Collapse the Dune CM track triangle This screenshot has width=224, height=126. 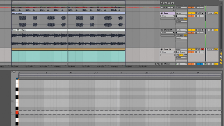(x=162, y=50)
